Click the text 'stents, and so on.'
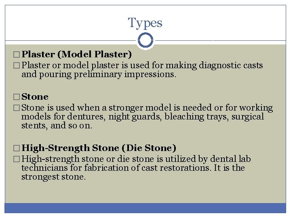The width and height of the screenshot is (291, 218). click(57, 126)
